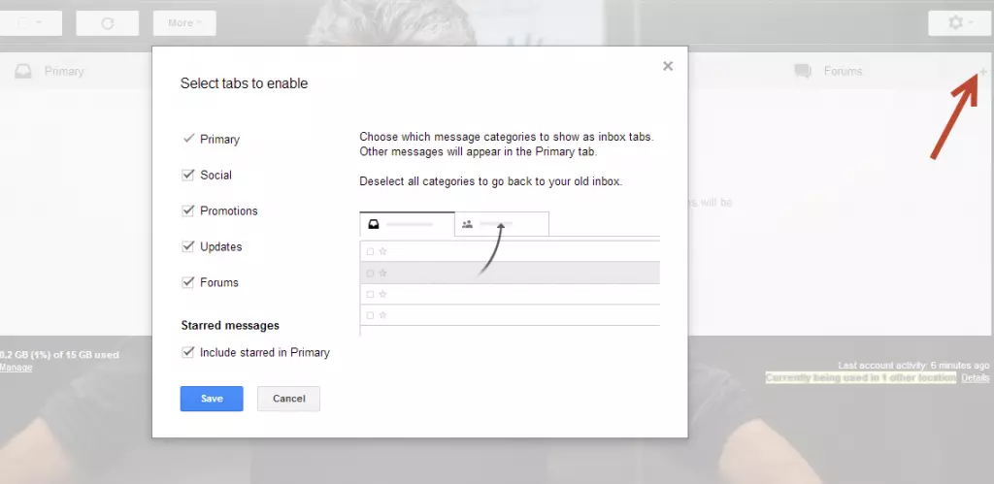
Task: Click 'Currently being used in 1 other location'
Action: [x=860, y=378]
